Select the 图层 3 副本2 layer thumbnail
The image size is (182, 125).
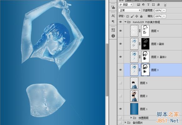pyautogui.click(x=134, y=57)
